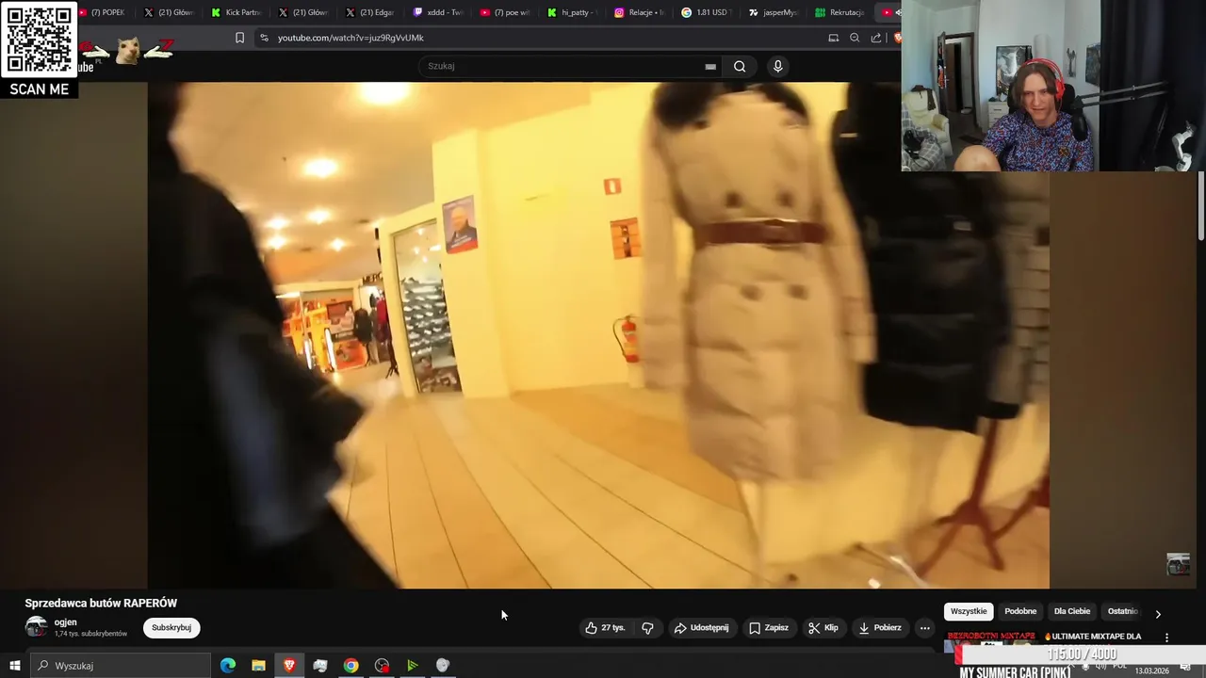Image resolution: width=1206 pixels, height=678 pixels.
Task: Select the Dla Ciebie filter chip
Action: [1072, 611]
